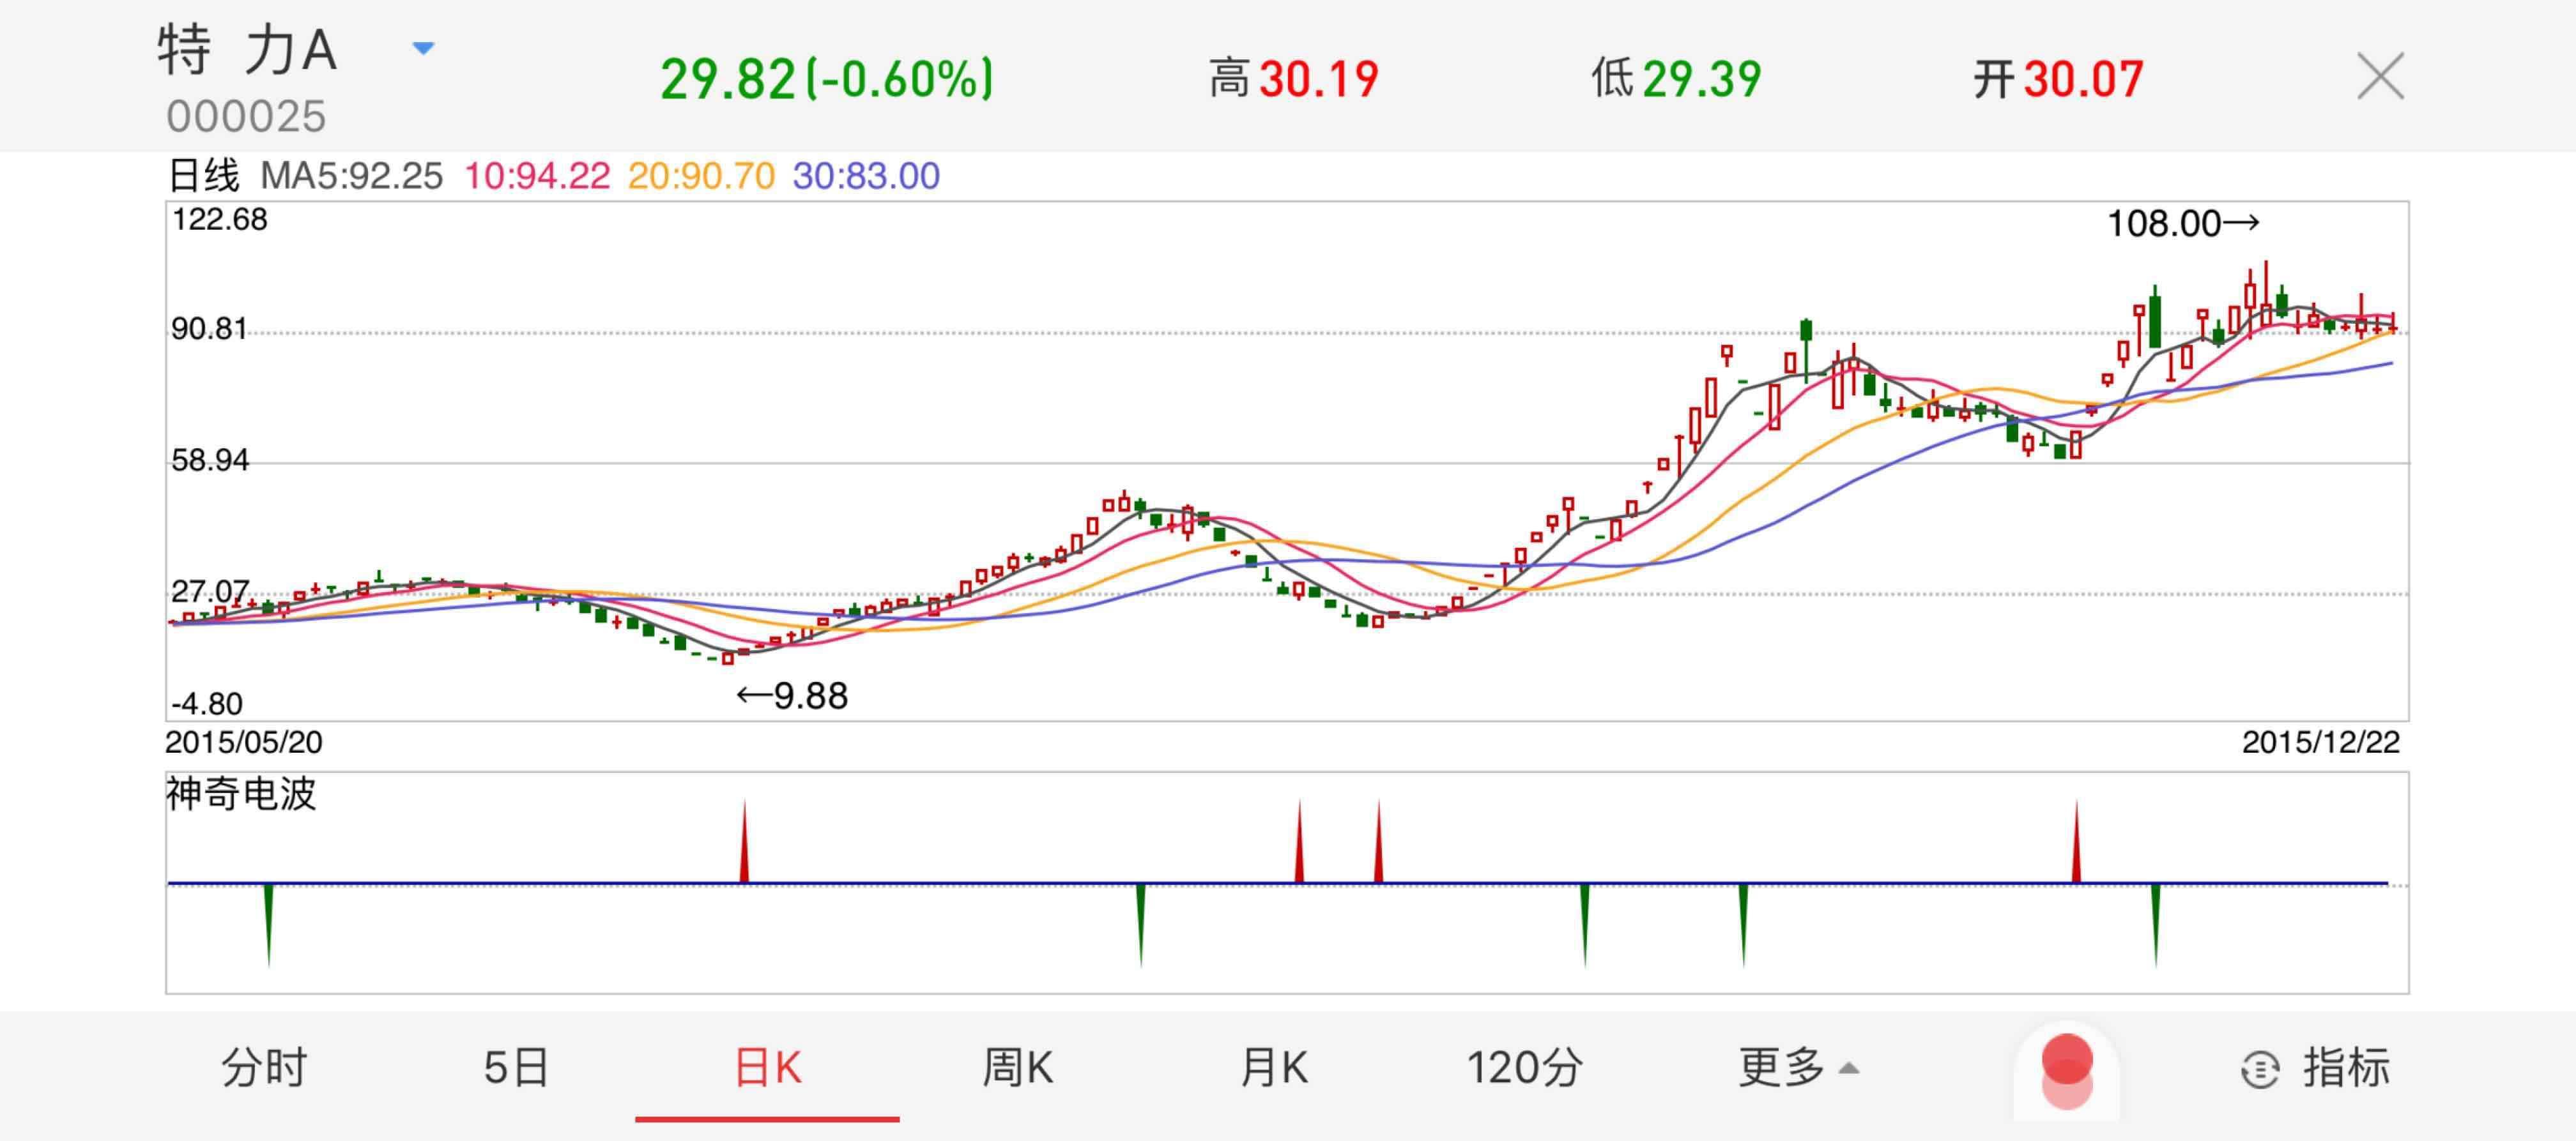The height and width of the screenshot is (1141, 2576).
Task: Select the 120分 tab
Action: click(1524, 1067)
